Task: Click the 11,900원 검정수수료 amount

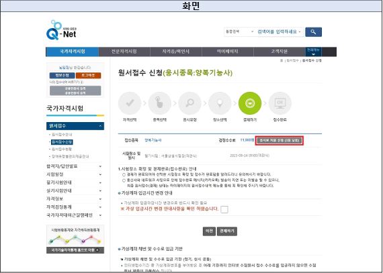Action: [247, 140]
